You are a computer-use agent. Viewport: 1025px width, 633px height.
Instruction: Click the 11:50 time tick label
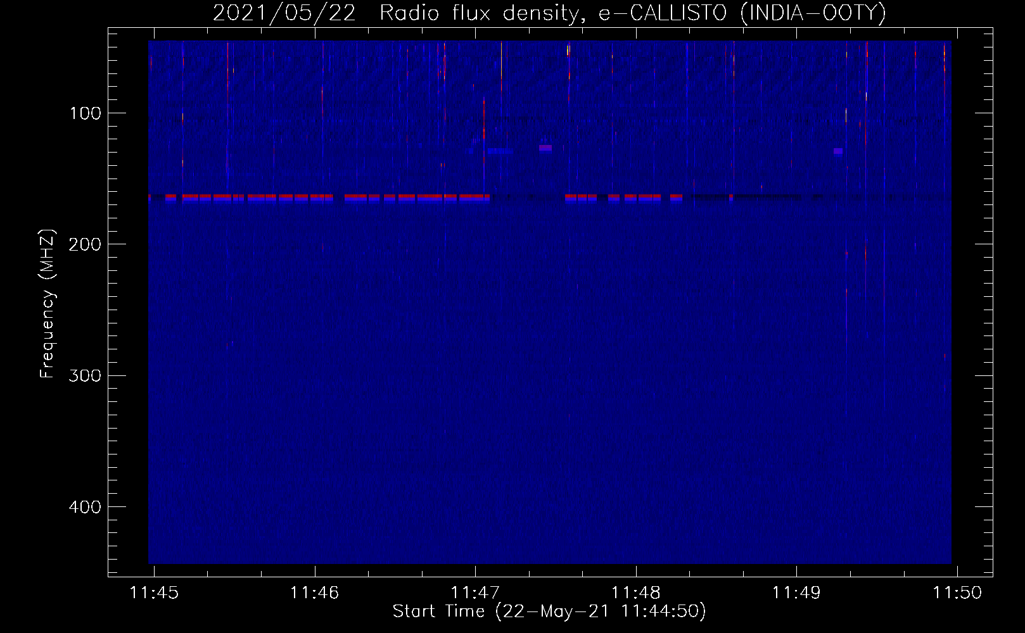point(957,592)
